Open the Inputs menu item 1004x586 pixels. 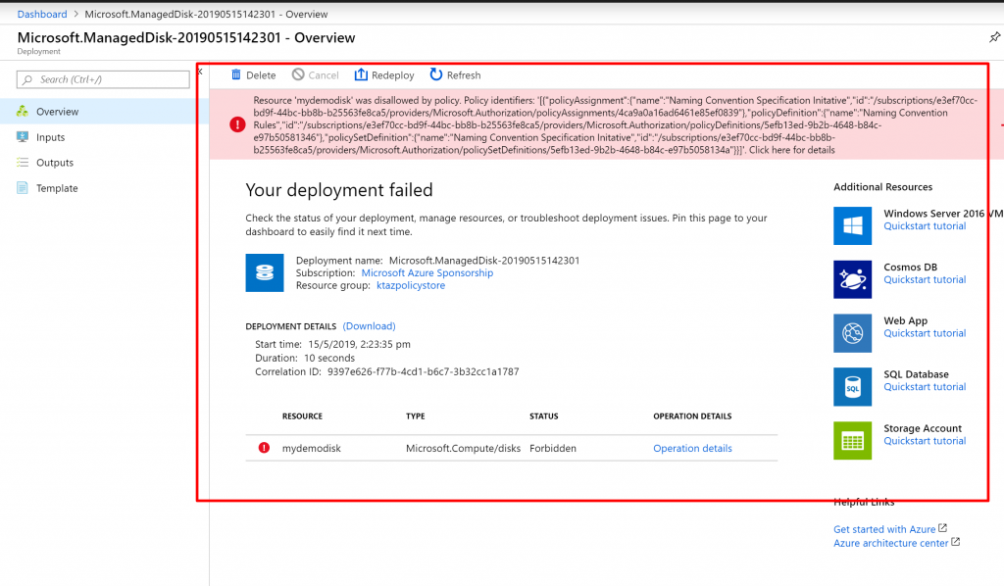pos(50,137)
